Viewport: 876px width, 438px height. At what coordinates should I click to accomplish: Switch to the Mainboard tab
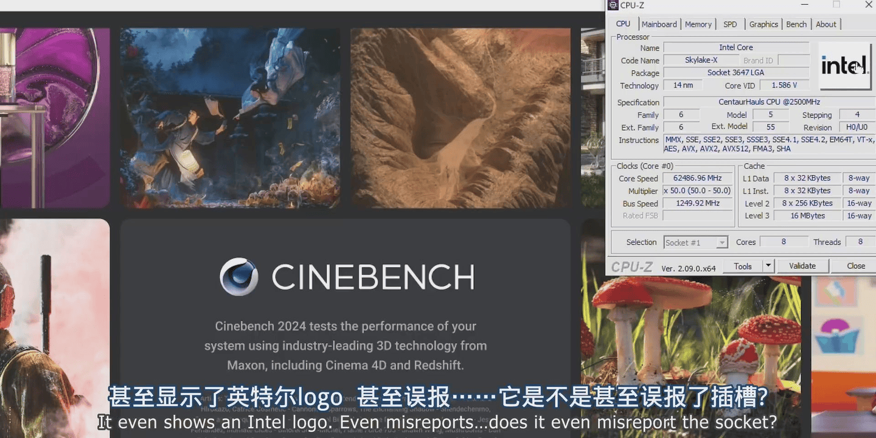659,24
